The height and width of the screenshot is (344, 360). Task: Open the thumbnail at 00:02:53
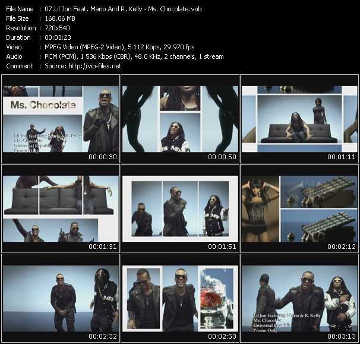pos(180,298)
